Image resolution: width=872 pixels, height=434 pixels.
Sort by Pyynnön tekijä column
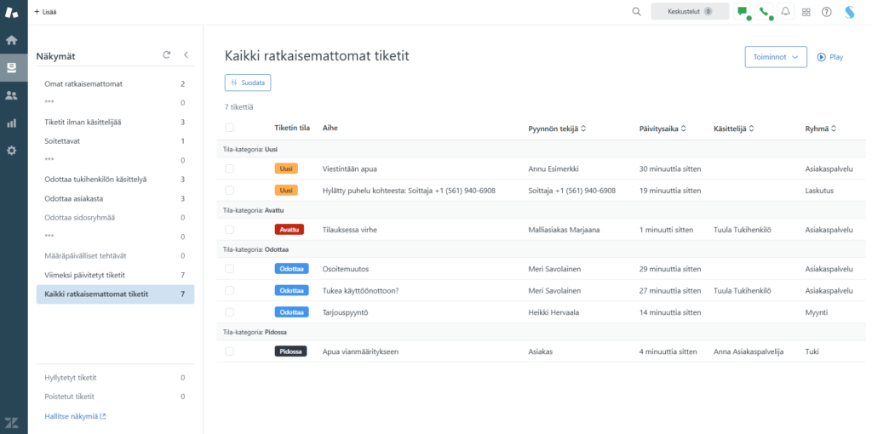pyautogui.click(x=557, y=128)
